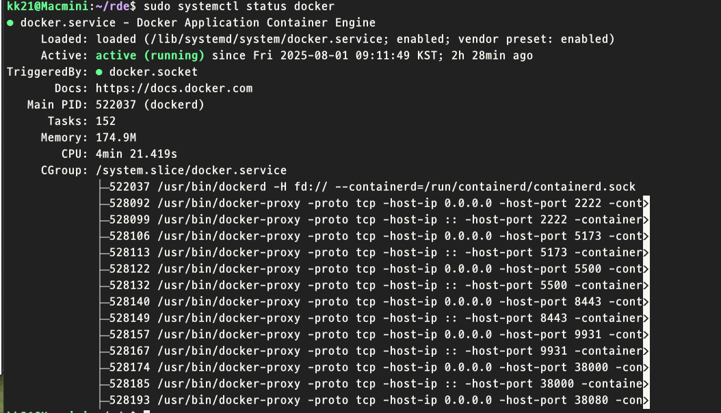Click the text '2h 28min ago'

492,55
